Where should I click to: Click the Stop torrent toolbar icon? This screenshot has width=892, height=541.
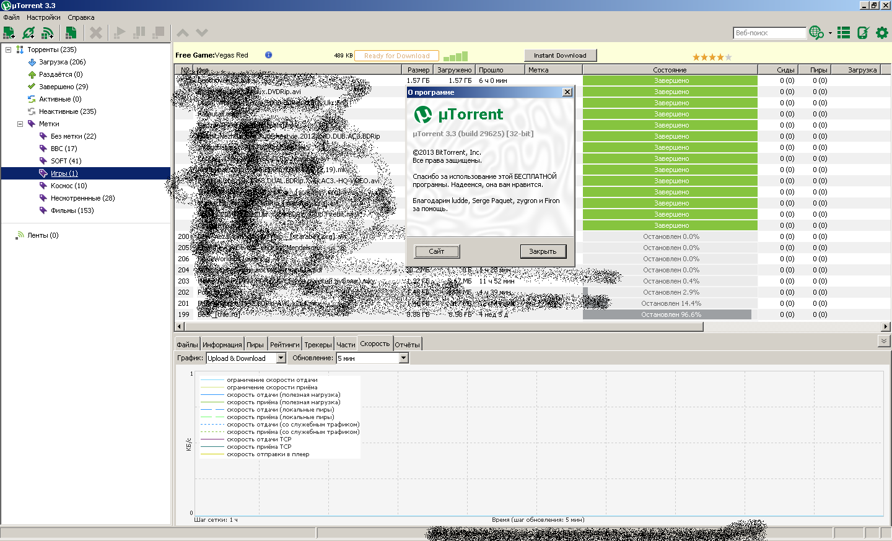pos(159,32)
